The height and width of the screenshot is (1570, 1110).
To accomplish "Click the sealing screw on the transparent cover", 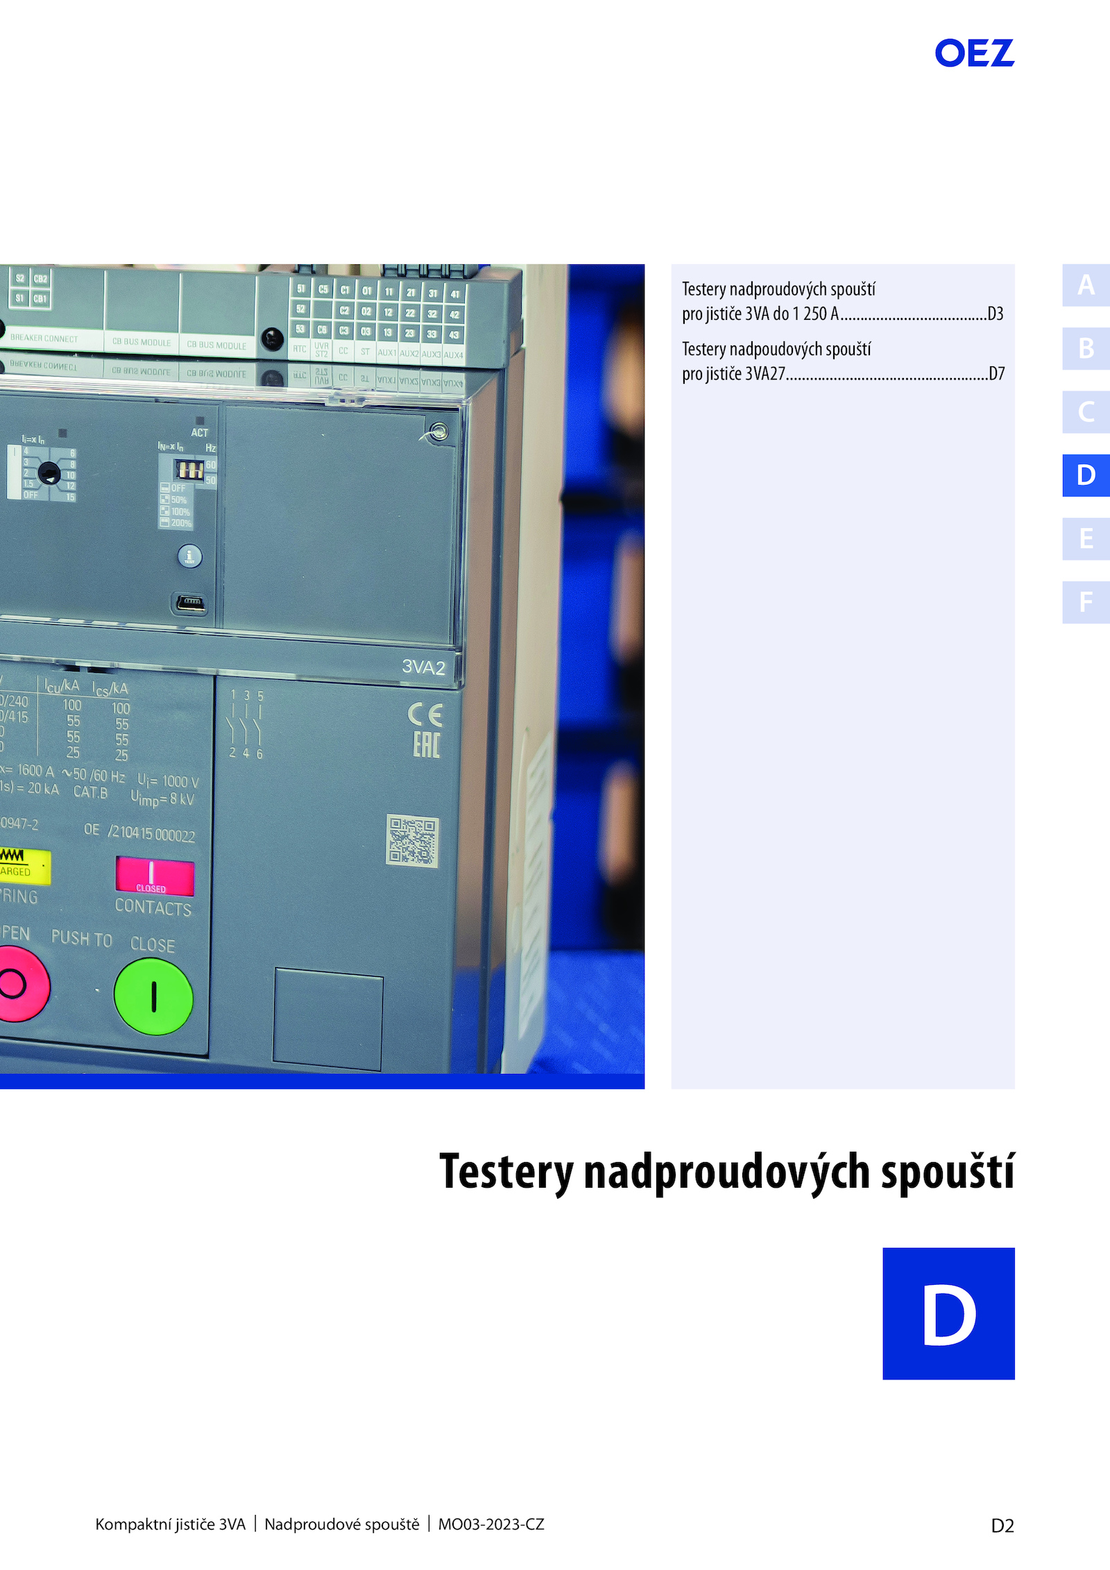I will point(438,432).
